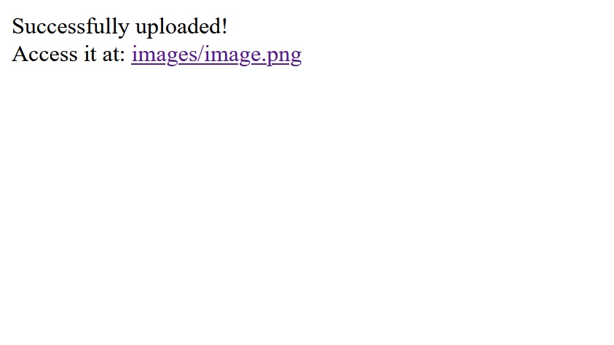614x345 pixels.
Task: Navigate to the images/image.png file
Action: [x=216, y=54]
